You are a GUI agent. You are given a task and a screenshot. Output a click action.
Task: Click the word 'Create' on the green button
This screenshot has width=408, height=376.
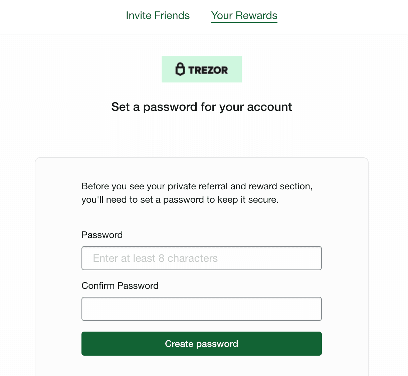tap(179, 344)
